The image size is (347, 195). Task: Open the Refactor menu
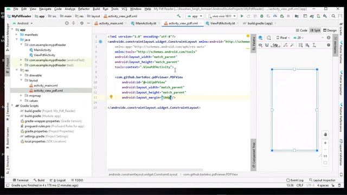(x=84, y=9)
